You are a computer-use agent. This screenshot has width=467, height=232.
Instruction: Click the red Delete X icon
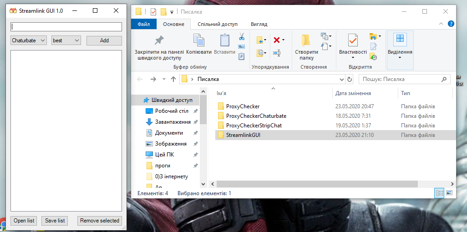276,40
